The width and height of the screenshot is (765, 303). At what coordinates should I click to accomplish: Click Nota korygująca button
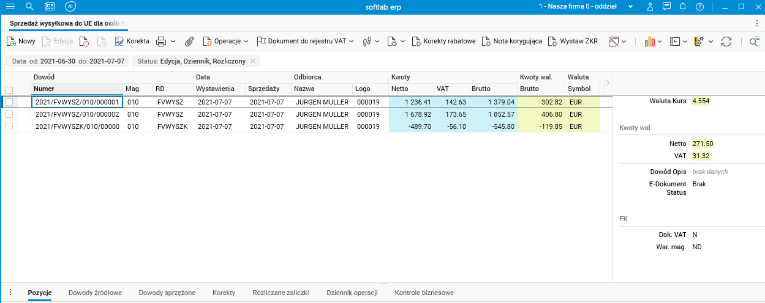[512, 42]
